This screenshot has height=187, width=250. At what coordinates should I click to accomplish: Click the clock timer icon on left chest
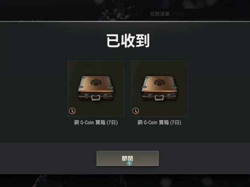click(72, 111)
